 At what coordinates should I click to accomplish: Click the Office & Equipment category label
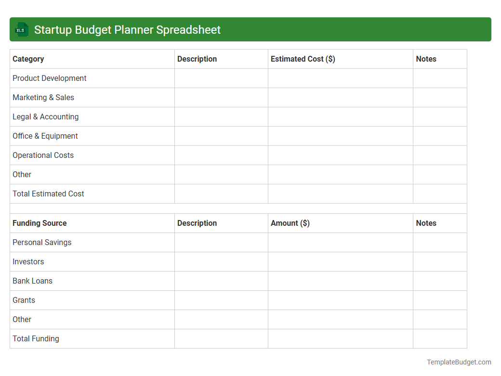45,136
